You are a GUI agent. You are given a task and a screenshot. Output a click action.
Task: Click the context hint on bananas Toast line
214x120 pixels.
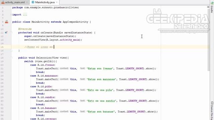pyautogui.click(x=64, y=111)
